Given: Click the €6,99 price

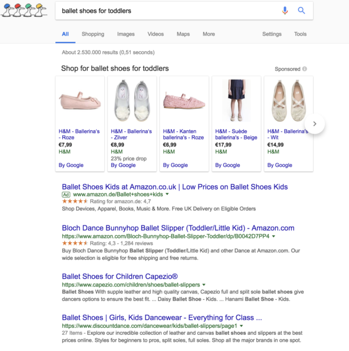Looking at the screenshot, I should [x=170, y=145].
